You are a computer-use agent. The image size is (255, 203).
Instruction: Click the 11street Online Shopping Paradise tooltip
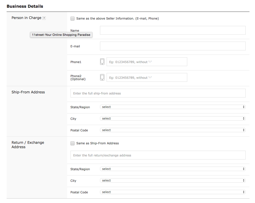pos(61,35)
